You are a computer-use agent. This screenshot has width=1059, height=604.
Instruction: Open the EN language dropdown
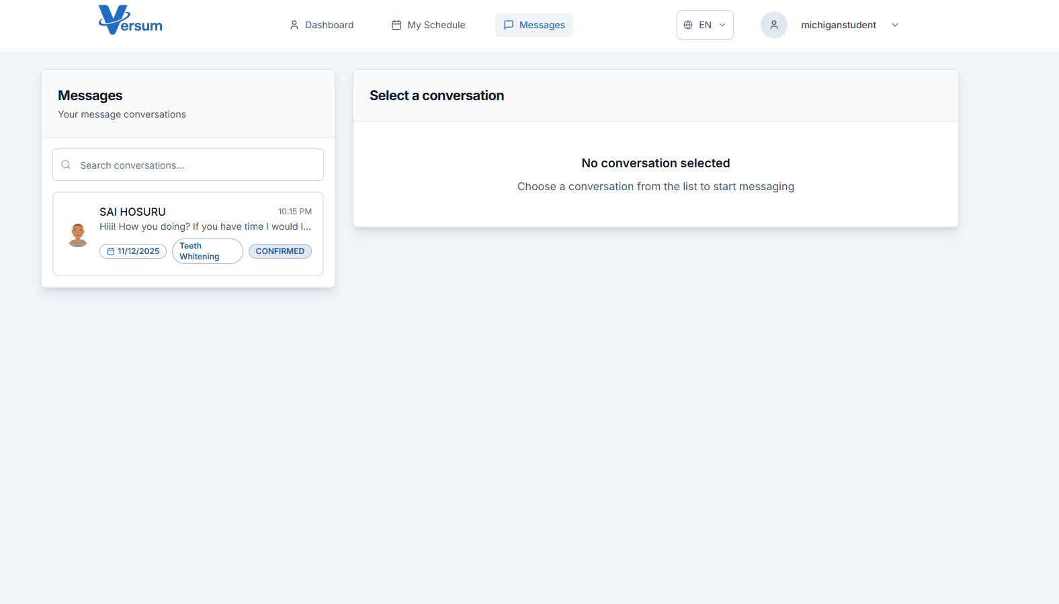pyautogui.click(x=705, y=25)
